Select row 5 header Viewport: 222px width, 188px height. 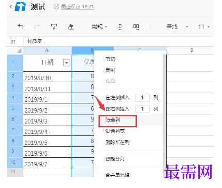pyautogui.click(x=15, y=109)
